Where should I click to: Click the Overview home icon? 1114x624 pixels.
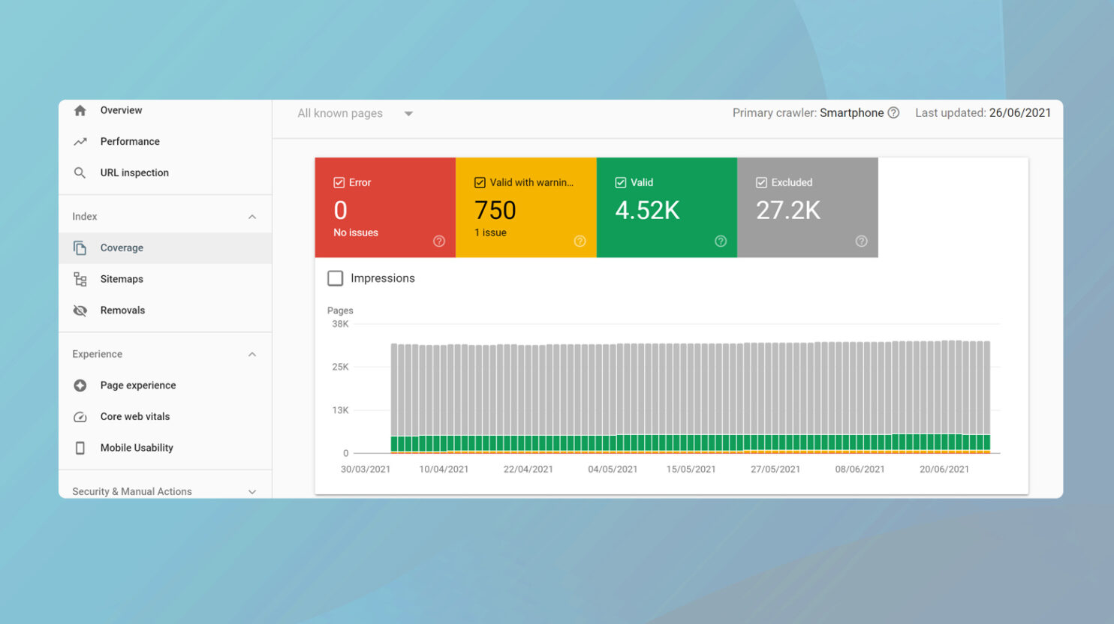click(x=80, y=110)
